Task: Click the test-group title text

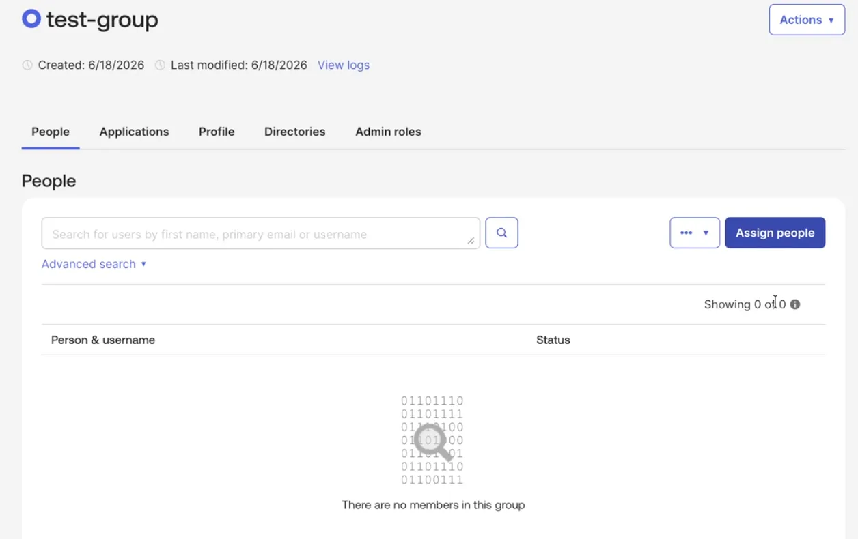Action: [102, 20]
